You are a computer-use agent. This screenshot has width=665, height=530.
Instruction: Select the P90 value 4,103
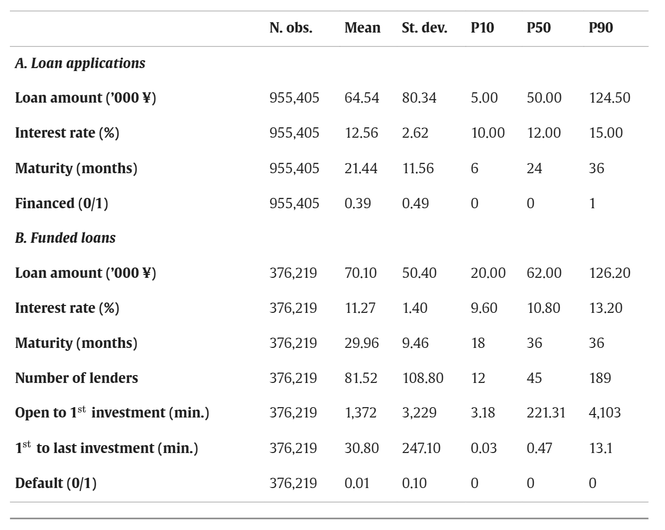coord(604,413)
